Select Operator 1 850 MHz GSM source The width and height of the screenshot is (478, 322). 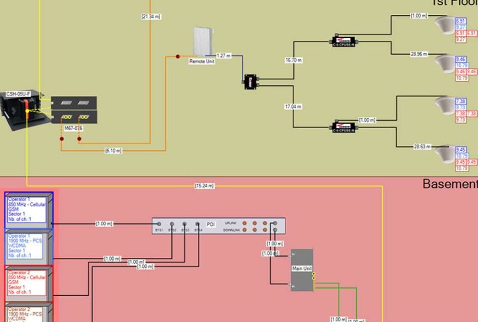pos(27,210)
